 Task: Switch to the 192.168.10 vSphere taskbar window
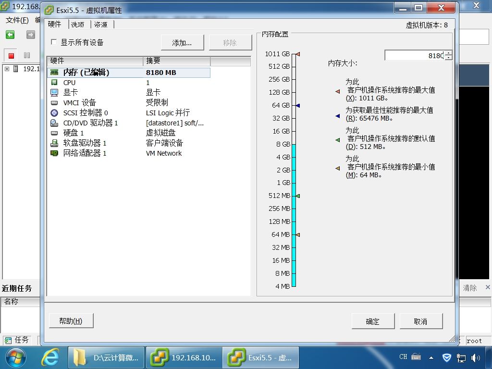pyautogui.click(x=184, y=357)
